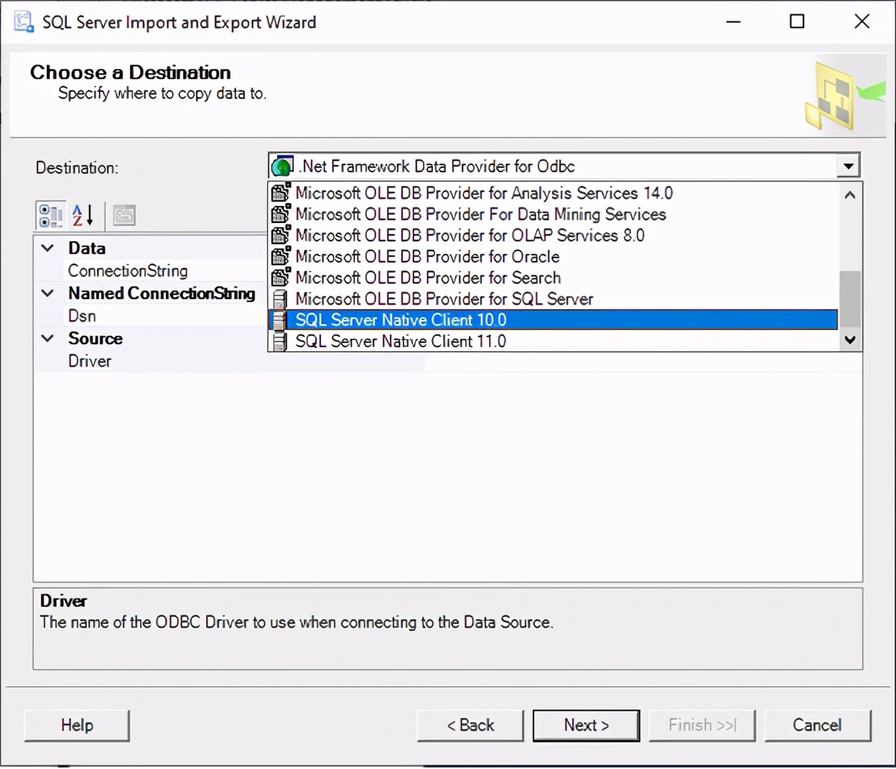Screen dimensions: 896x769
Task: Click the Search provider icon
Action: 281,277
